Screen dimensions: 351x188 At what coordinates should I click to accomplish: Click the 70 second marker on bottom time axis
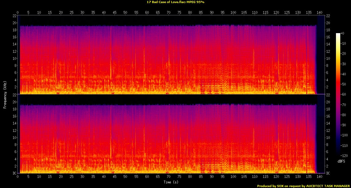168,178
